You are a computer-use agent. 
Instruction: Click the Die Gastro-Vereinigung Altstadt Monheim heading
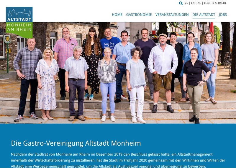coord(76,143)
